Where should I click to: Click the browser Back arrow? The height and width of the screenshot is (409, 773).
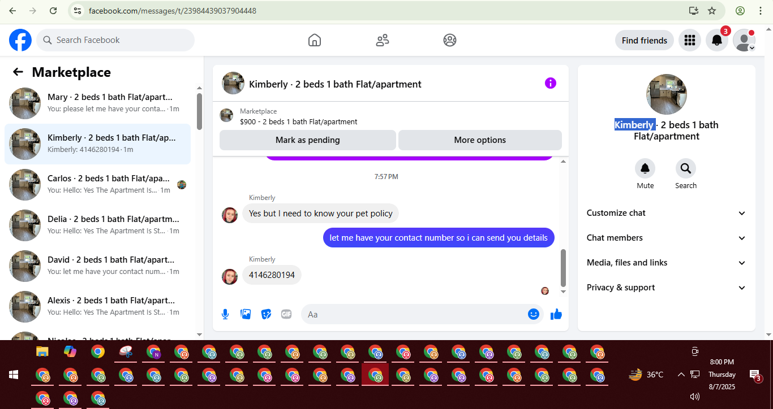[x=12, y=11]
